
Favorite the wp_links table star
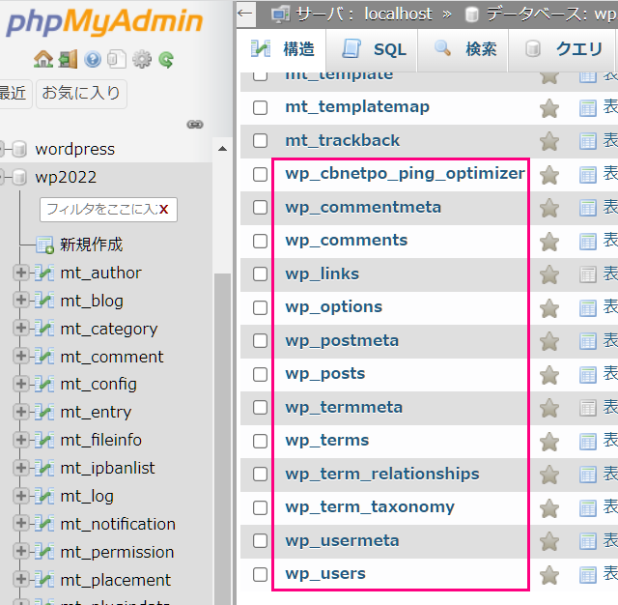pos(549,274)
